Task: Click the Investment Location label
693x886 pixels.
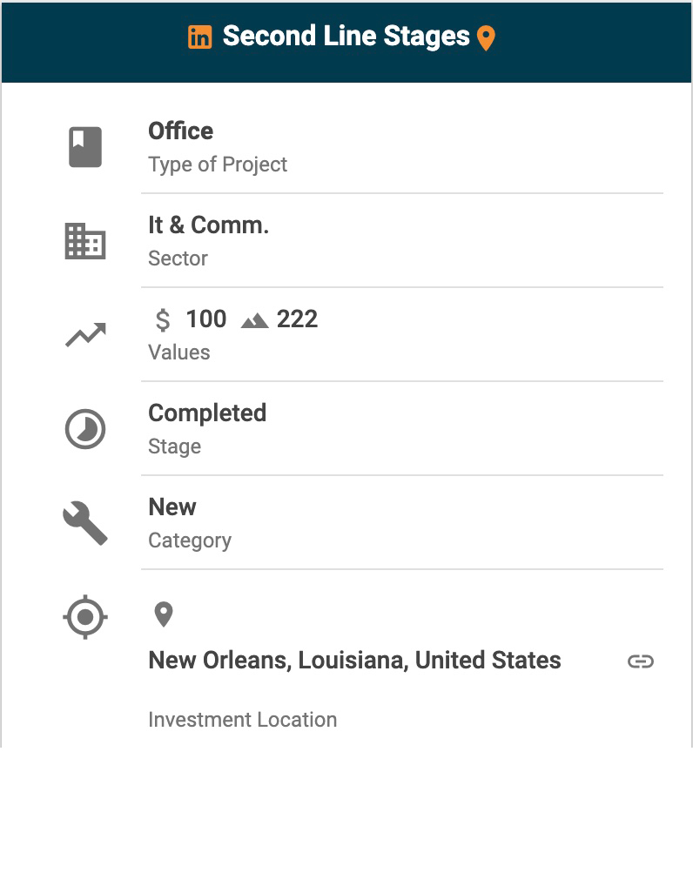Action: (x=242, y=720)
